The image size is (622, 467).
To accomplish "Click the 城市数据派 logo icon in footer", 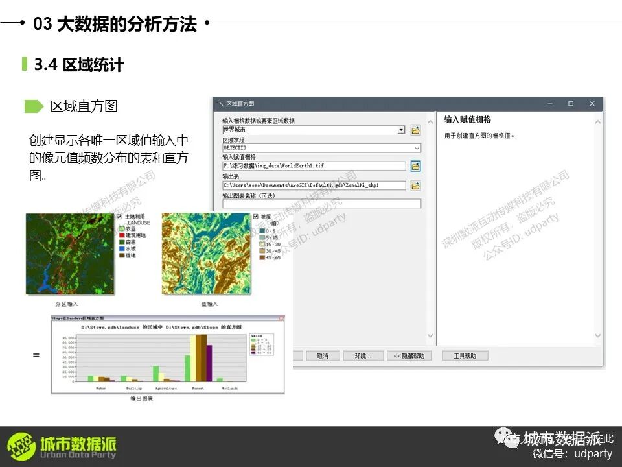I will pyautogui.click(x=20, y=446).
